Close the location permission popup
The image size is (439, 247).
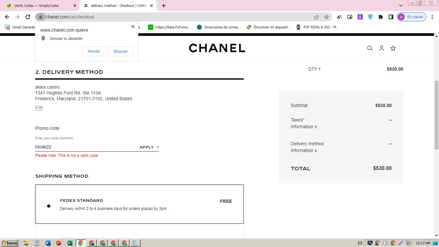tap(133, 26)
